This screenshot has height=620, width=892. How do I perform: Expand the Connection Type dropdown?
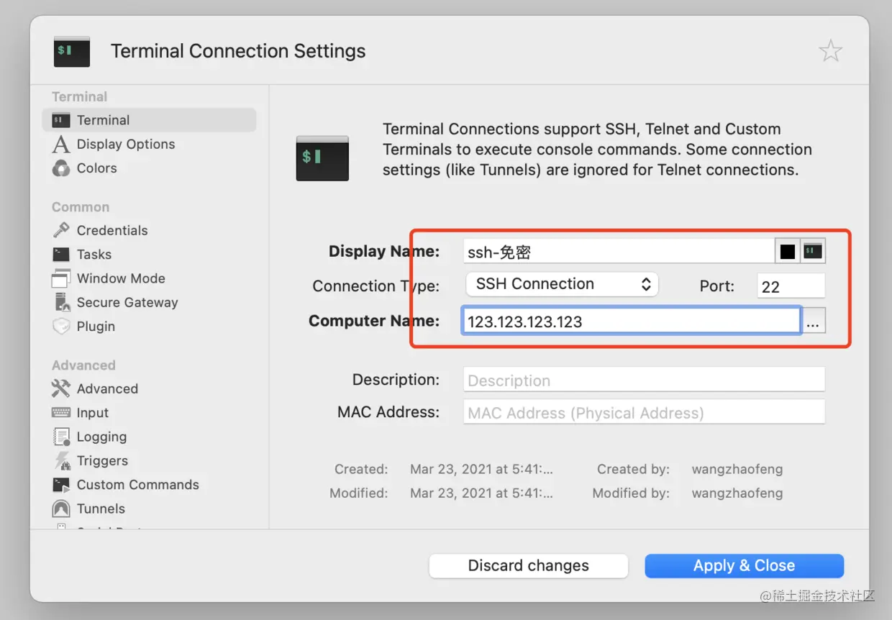point(562,284)
